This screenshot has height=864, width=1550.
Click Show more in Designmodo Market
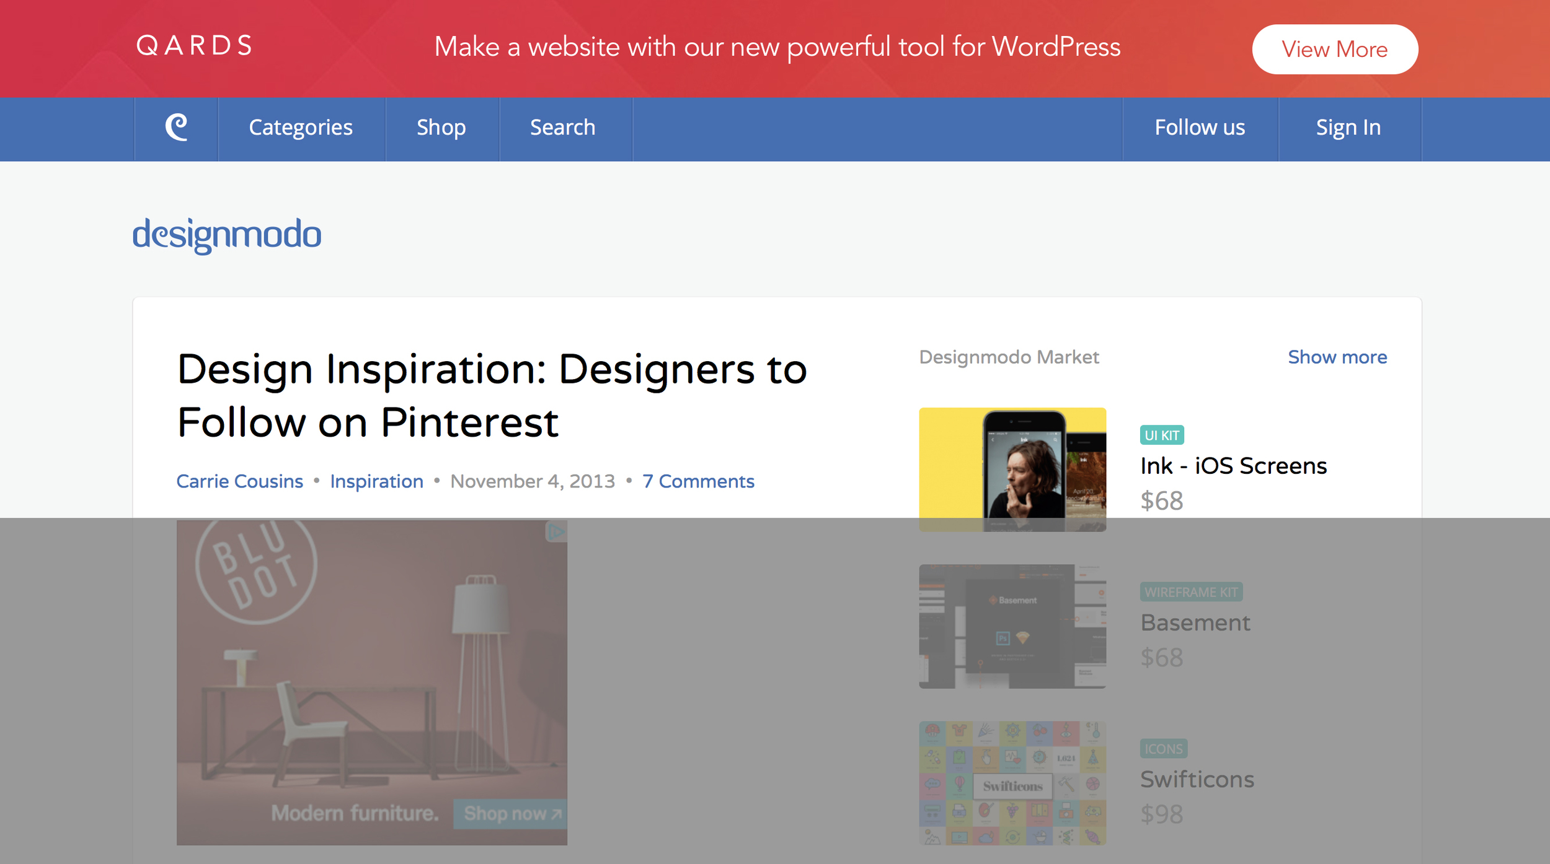(1337, 357)
